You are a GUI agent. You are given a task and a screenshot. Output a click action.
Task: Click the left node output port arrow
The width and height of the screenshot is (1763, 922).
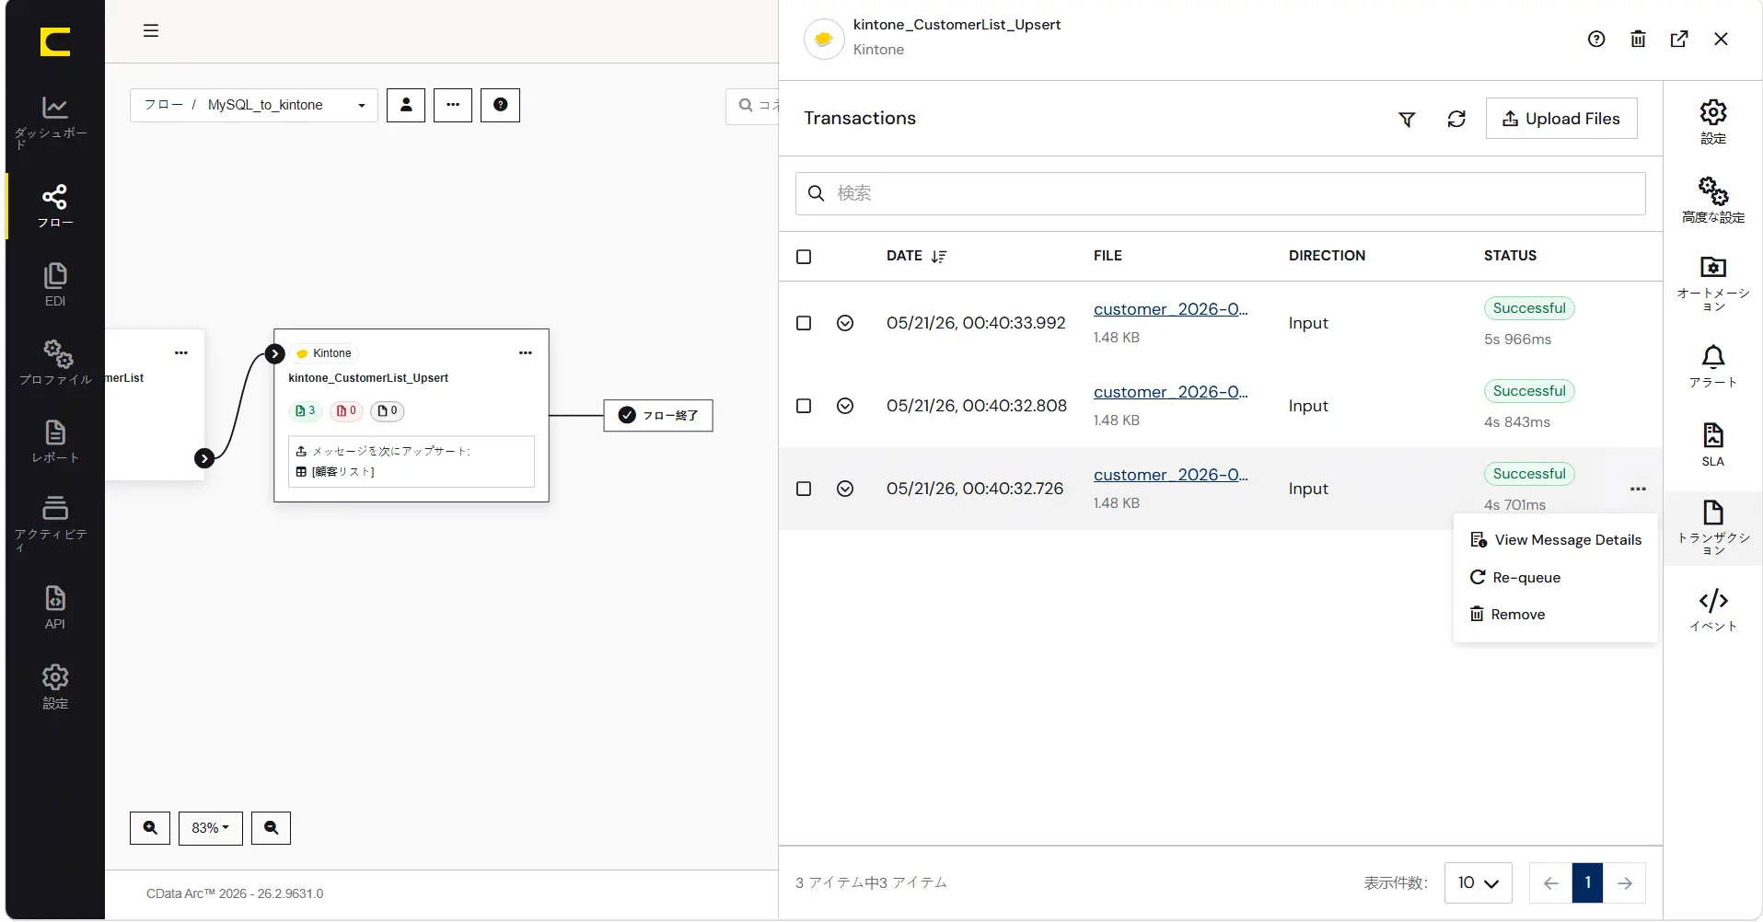(x=204, y=458)
